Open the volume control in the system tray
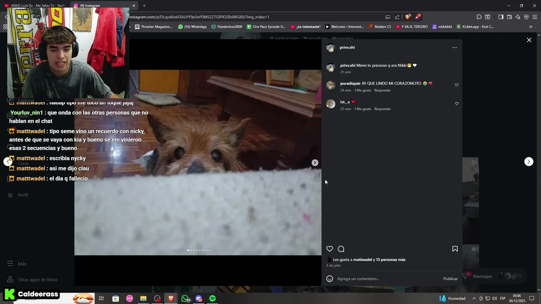The height and width of the screenshot is (304, 541). [495, 299]
